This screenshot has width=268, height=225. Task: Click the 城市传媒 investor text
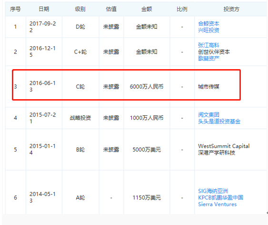[x=208, y=87]
